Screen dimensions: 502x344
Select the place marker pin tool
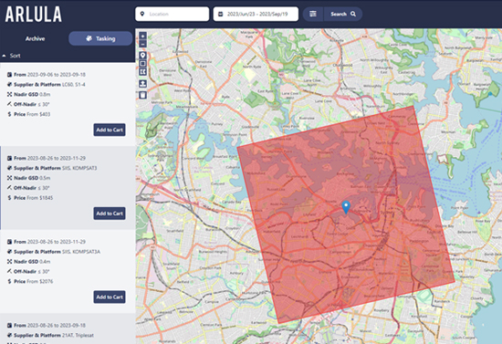(x=142, y=56)
